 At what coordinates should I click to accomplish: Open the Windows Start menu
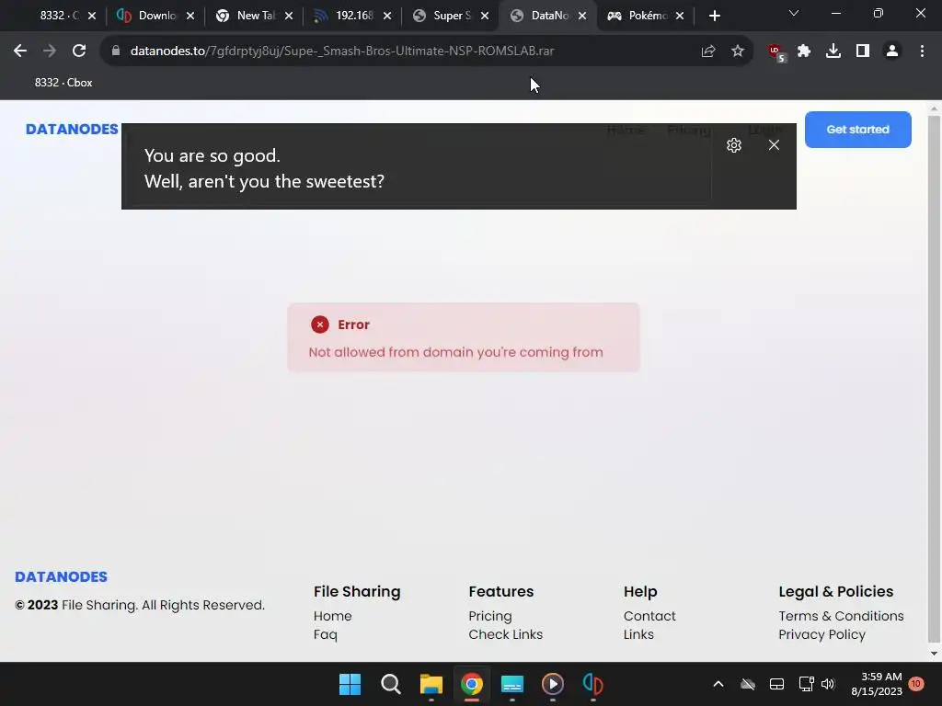pos(350,684)
